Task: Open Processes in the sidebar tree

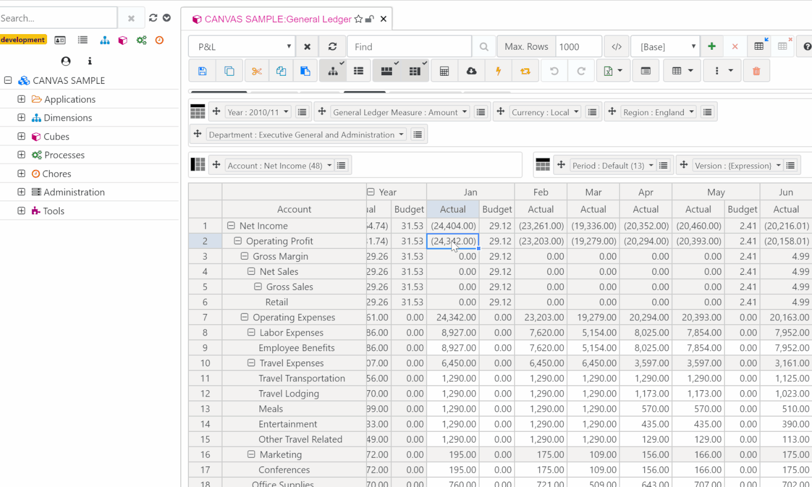Action: point(64,155)
